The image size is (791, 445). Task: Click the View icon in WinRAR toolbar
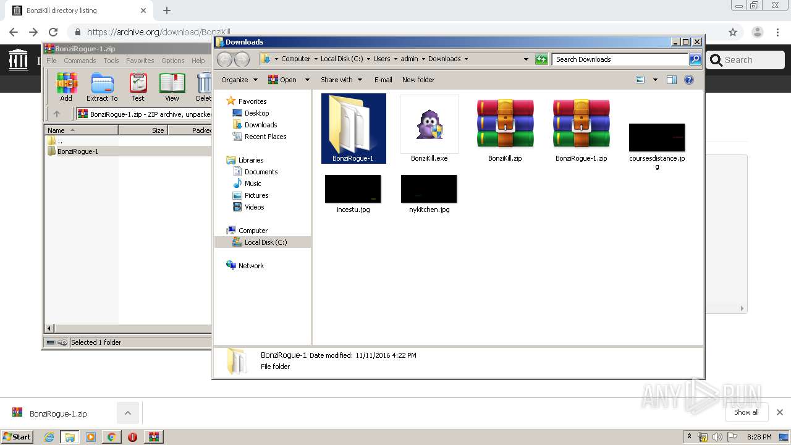(x=172, y=87)
